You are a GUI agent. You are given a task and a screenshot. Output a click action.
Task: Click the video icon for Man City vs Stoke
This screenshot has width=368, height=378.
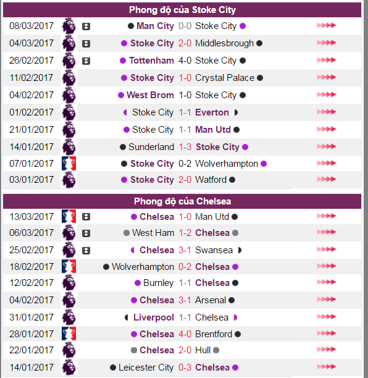coord(86,27)
